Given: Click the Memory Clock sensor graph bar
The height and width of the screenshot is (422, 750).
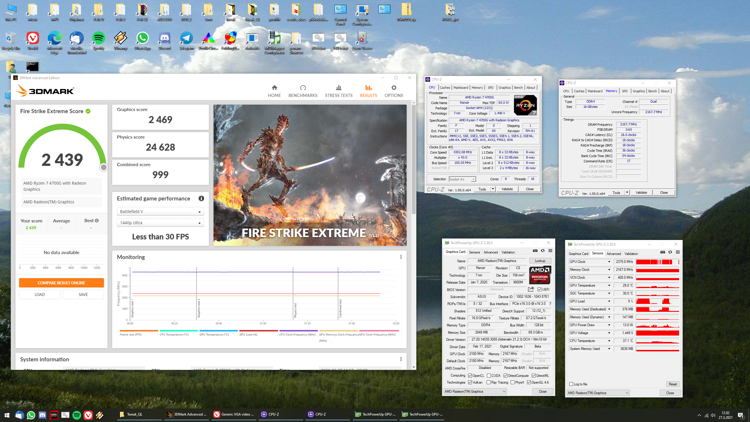Looking at the screenshot, I should point(657,270).
